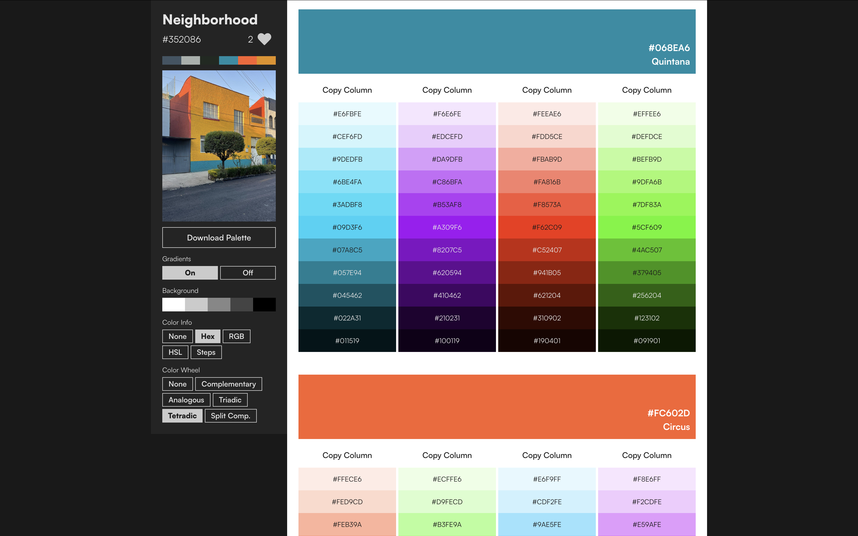Switch color wheel to Complementary

228,384
